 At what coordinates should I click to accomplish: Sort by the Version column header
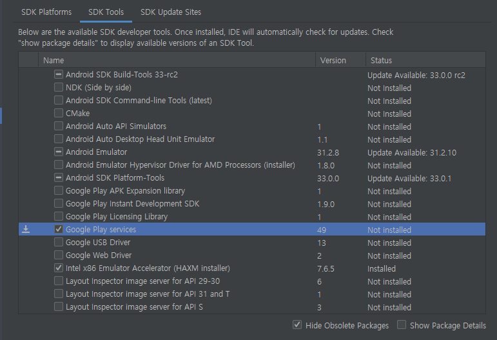pos(341,60)
